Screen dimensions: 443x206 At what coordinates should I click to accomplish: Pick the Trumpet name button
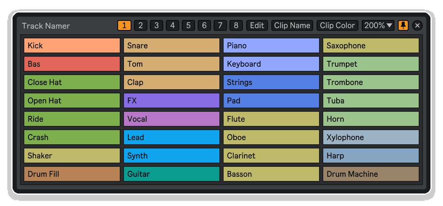(371, 64)
